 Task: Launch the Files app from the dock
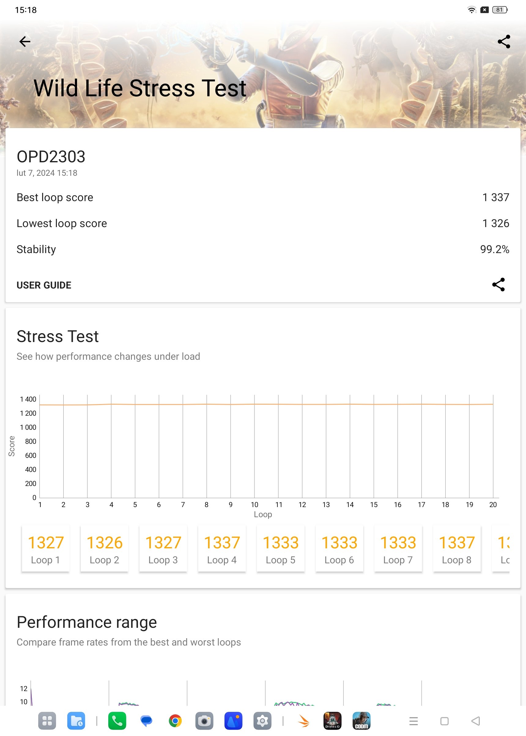click(x=76, y=721)
